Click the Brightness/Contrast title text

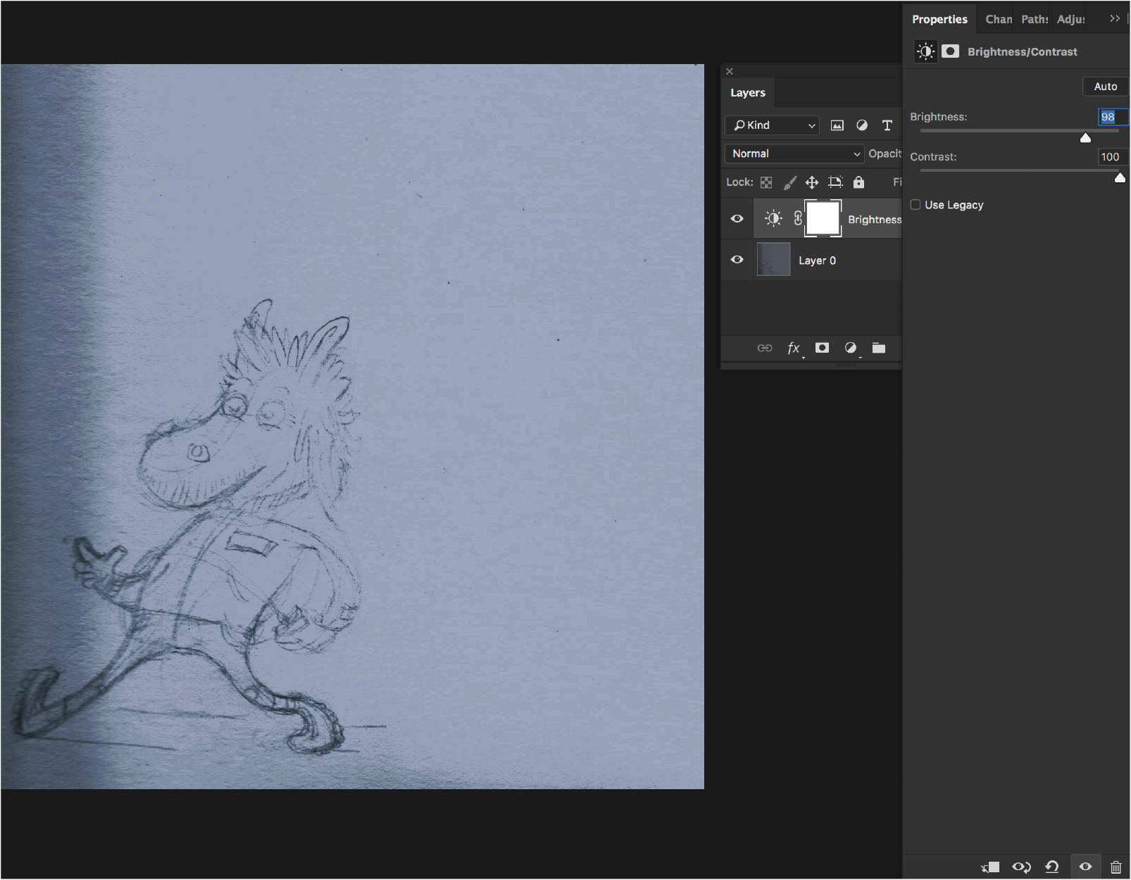pyautogui.click(x=1023, y=52)
